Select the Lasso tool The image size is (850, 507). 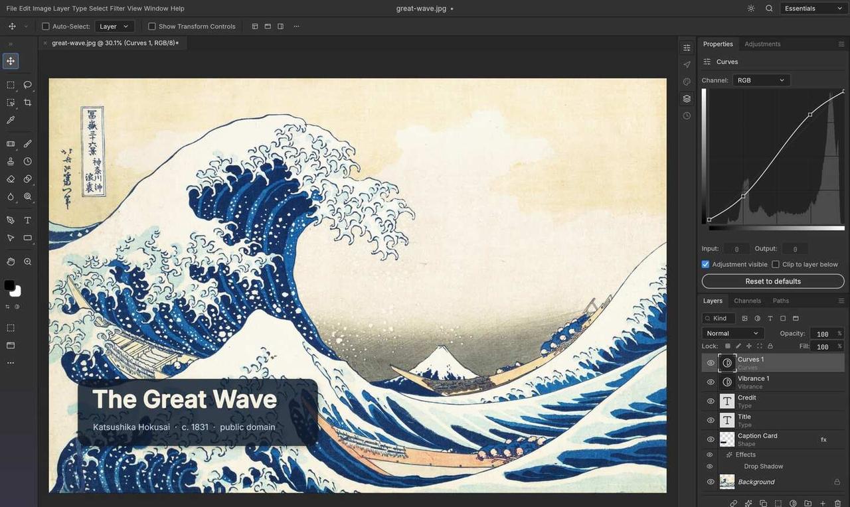coord(28,85)
